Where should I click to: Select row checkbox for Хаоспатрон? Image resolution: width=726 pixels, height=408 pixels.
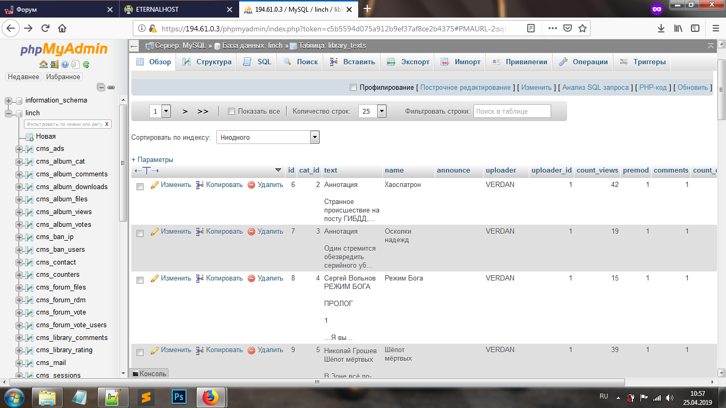click(140, 187)
